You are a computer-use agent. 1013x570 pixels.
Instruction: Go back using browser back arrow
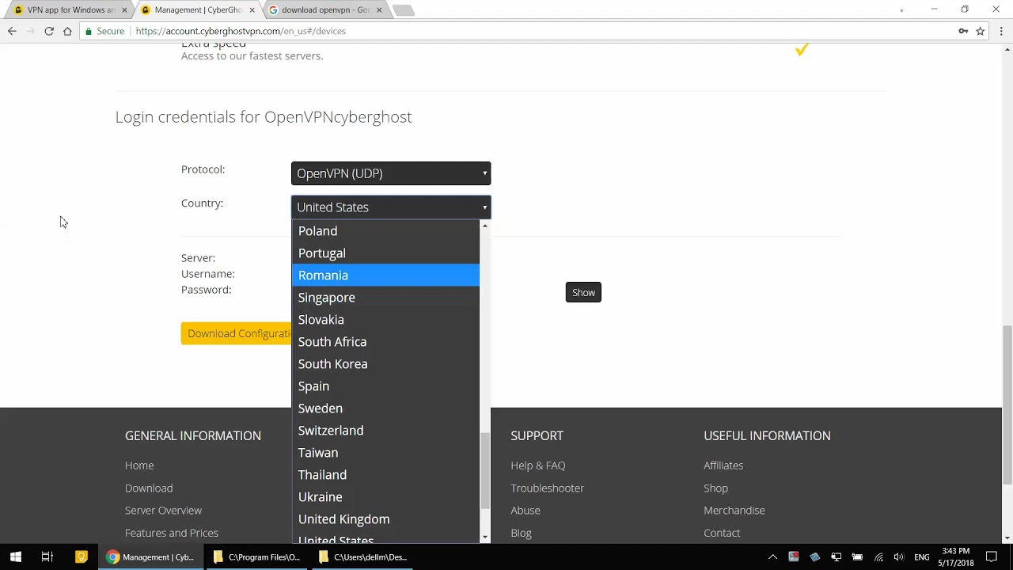[12, 31]
